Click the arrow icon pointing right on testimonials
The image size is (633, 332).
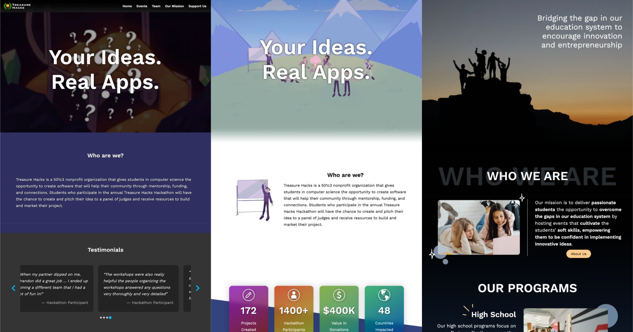point(198,289)
